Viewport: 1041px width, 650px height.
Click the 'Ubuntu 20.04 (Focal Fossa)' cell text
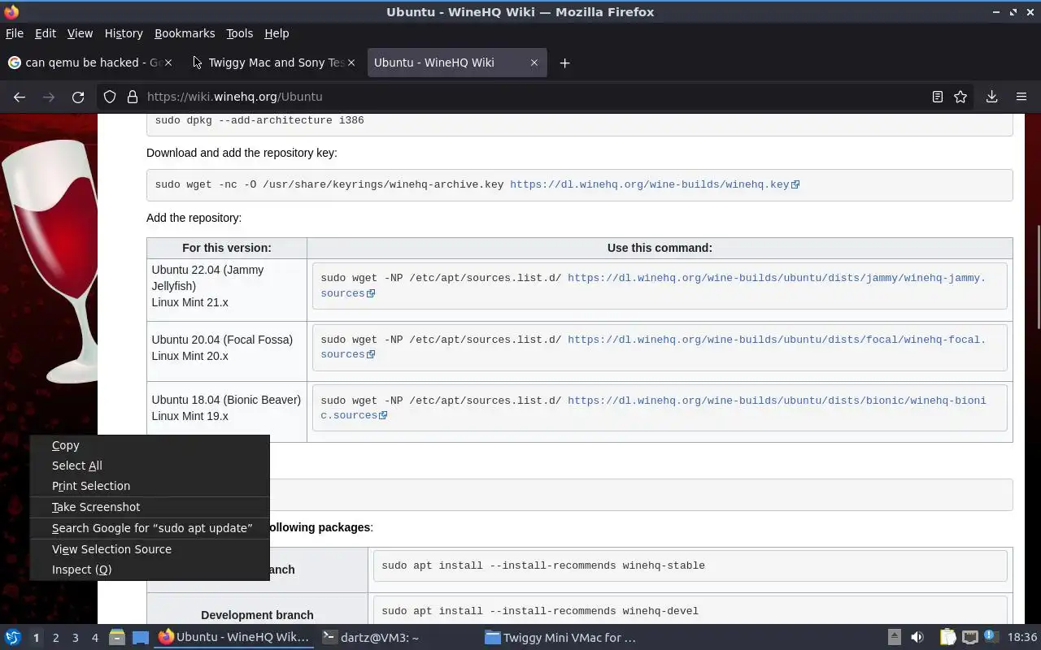pos(222,340)
